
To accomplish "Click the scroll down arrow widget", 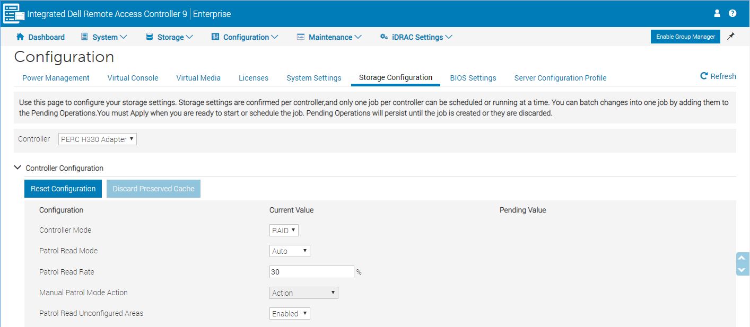I will [743, 270].
